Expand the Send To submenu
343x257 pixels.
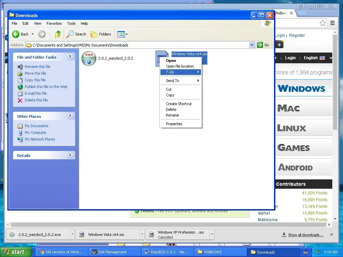(x=181, y=81)
